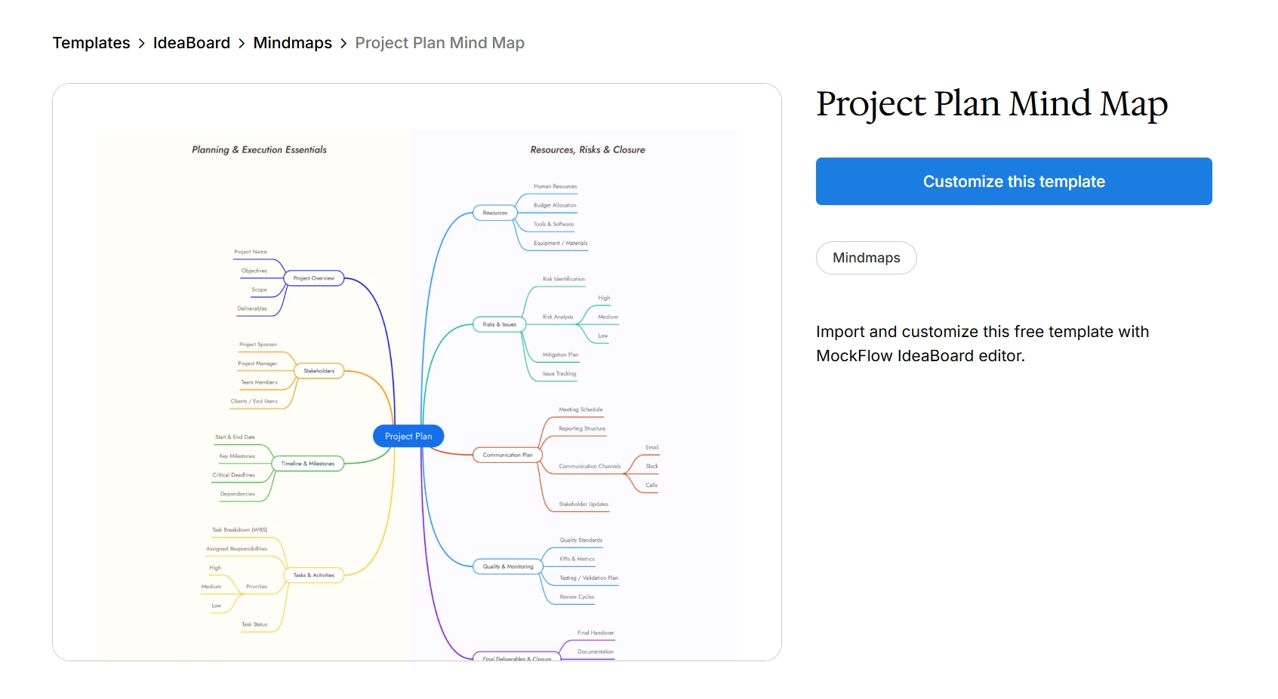
Task: Click the Meeting Schedule leaf text
Action: click(x=581, y=409)
